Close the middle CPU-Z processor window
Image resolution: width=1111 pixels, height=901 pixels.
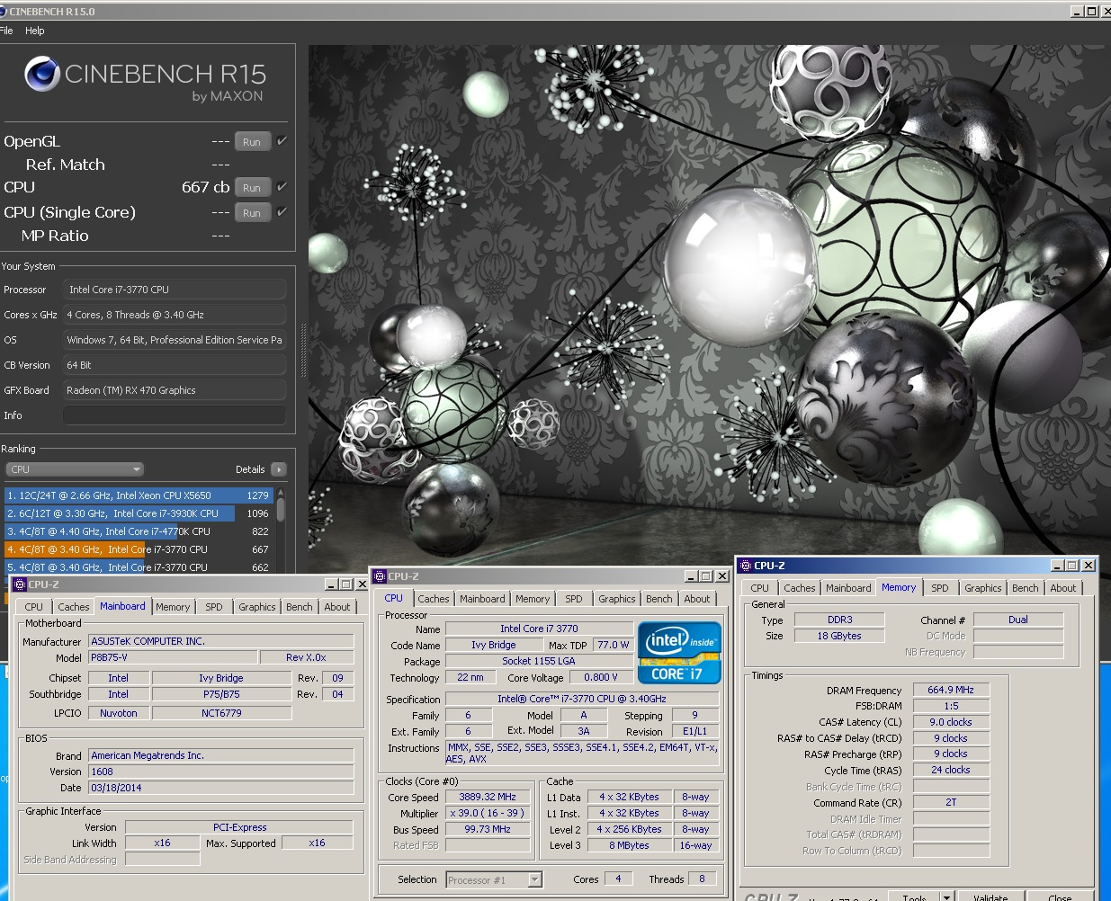721,576
